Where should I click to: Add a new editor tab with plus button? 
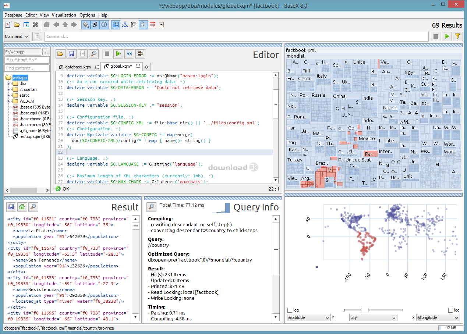pyautogui.click(x=146, y=67)
